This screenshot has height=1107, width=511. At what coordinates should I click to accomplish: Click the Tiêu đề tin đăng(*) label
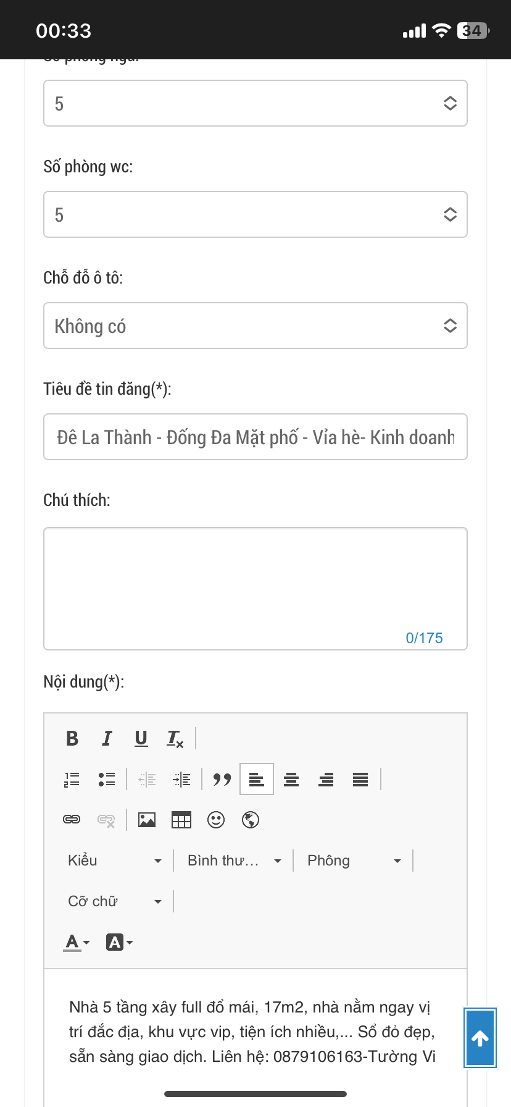[x=107, y=389]
